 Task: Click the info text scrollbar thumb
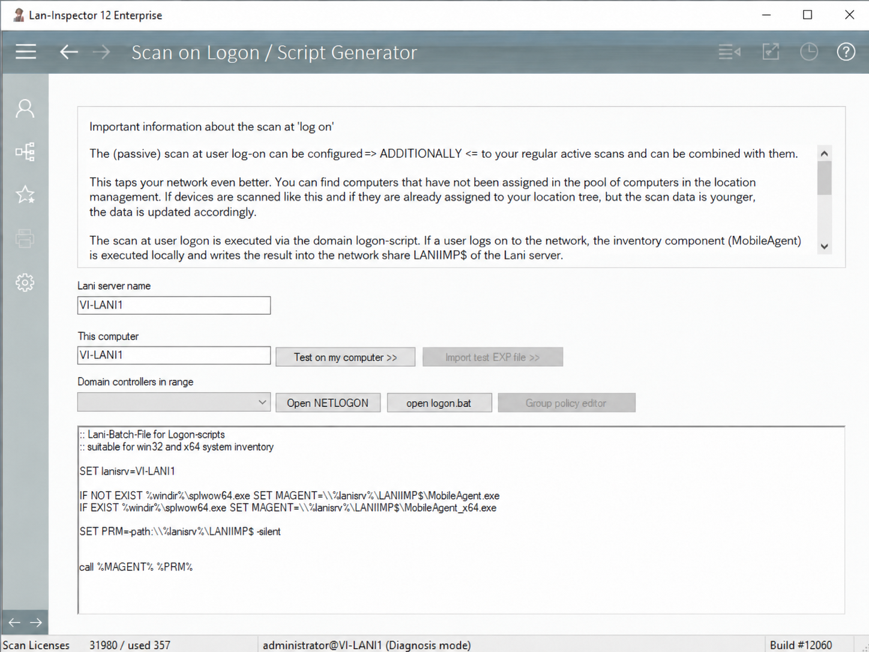[825, 178]
